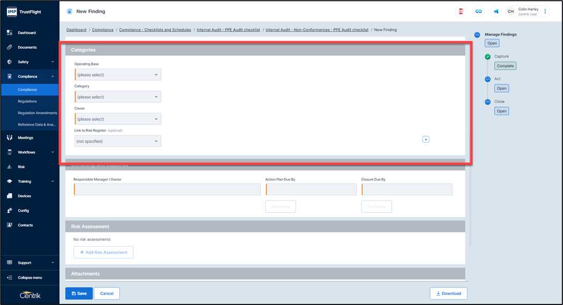
Task: Click the Collapse menu arrow icon
Action: tap(10, 278)
